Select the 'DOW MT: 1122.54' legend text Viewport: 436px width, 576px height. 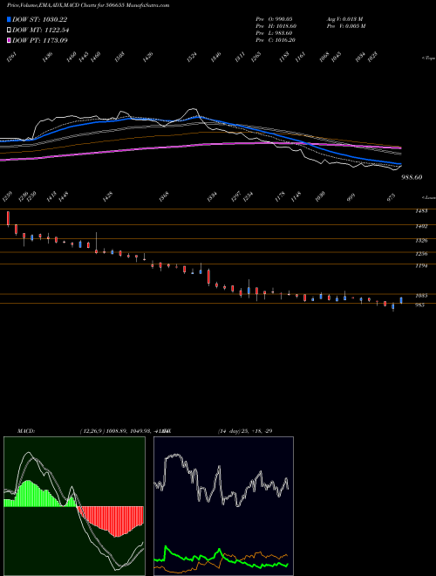(x=41, y=31)
